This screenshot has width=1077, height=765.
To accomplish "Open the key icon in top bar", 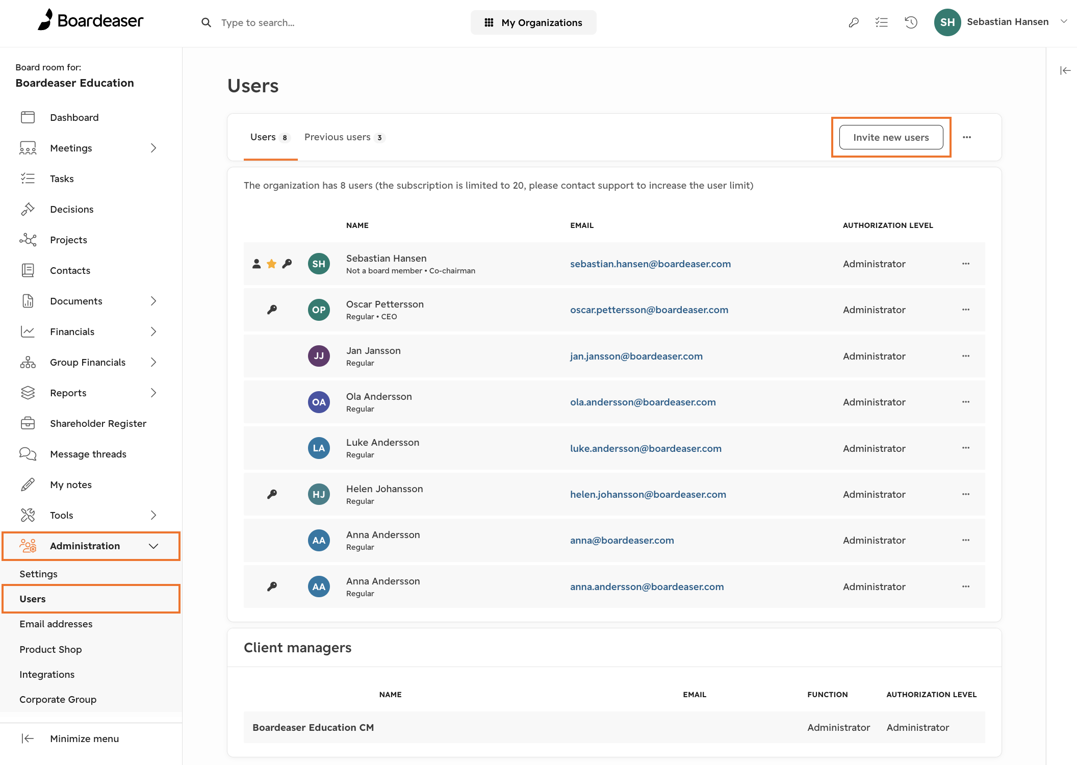I will point(854,22).
